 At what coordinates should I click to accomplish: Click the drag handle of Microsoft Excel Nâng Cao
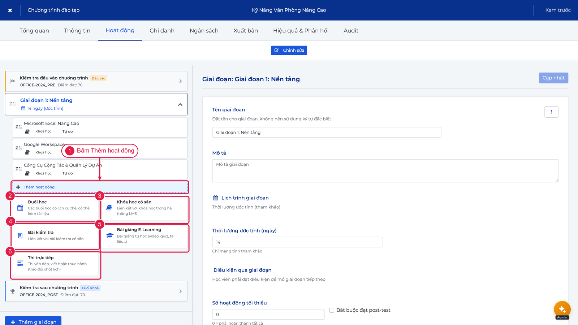tap(18, 127)
